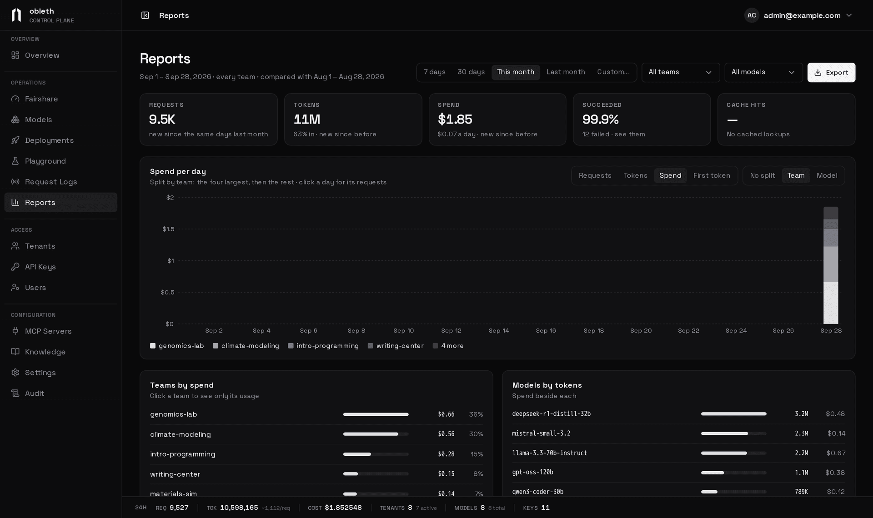This screenshot has width=873, height=518.
Task: Toggle writing-center legend swatch
Action: pos(371,346)
